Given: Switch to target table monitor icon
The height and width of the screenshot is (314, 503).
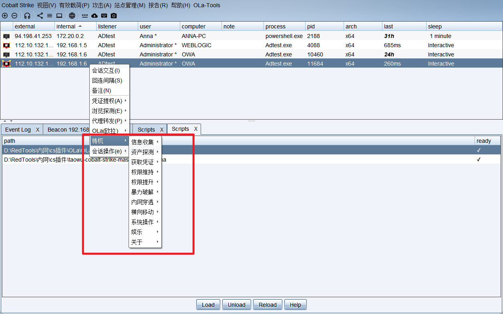Looking at the screenshot, I should tap(59, 16).
